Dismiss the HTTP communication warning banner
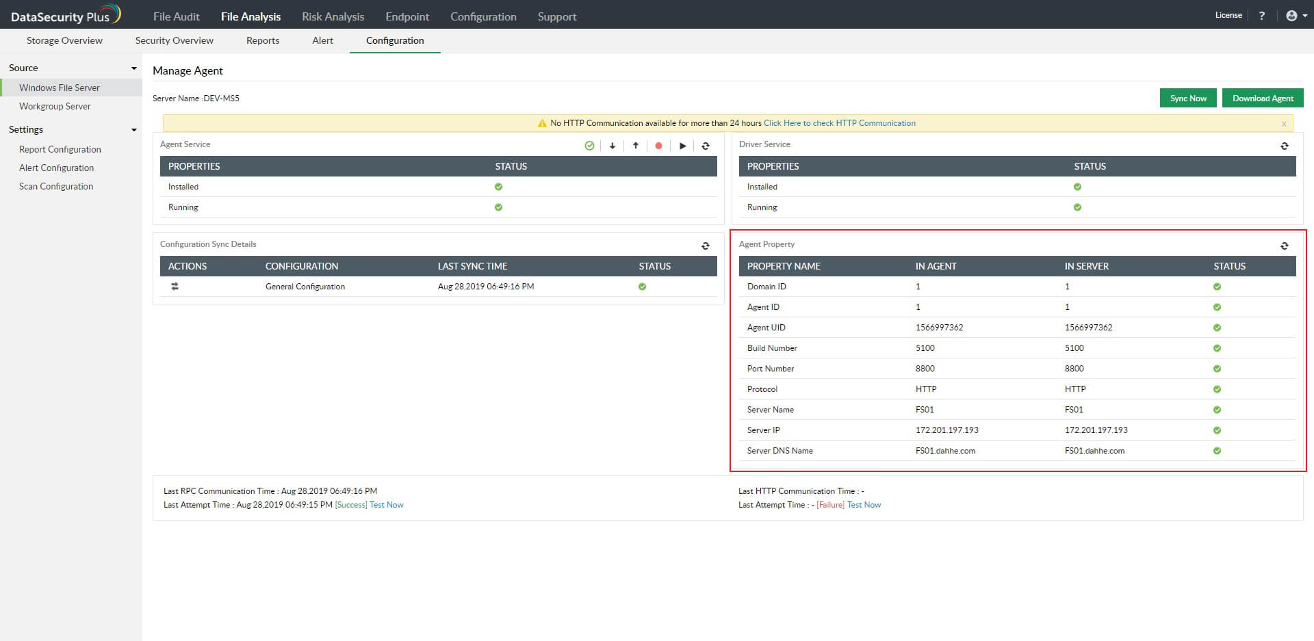Viewport: 1314px width, 641px height. point(1284,124)
